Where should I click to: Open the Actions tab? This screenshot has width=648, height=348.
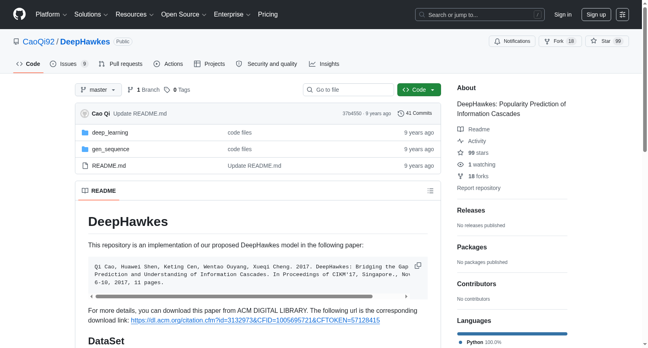pyautogui.click(x=168, y=64)
